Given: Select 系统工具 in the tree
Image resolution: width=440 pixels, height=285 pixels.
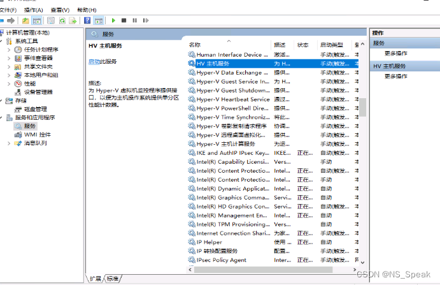Looking at the screenshot, I should [x=26, y=41].
